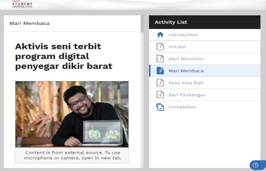Viewport: 266px width, 171px height.
Task: Click the page 5 icon beside Beri Pandangan
Action: pyautogui.click(x=160, y=95)
